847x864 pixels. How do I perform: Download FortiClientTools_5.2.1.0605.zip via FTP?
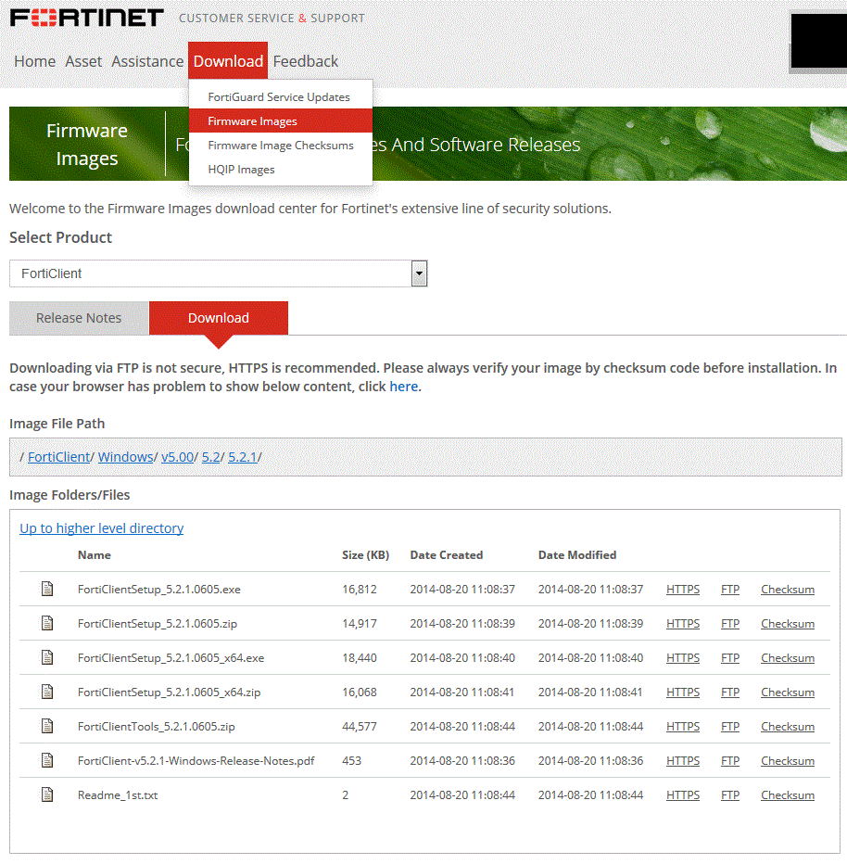(x=730, y=726)
